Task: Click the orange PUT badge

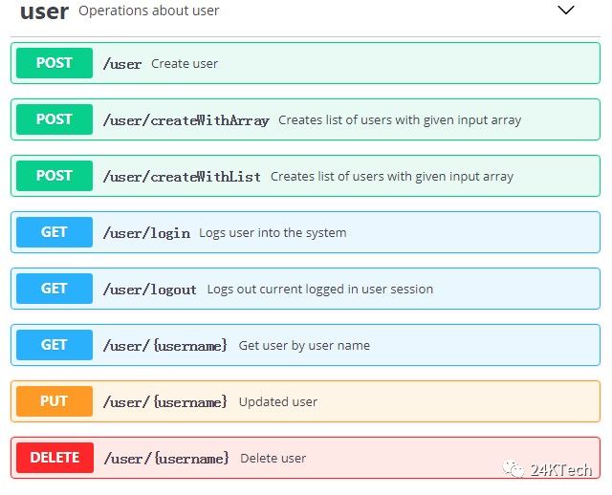Action: [x=55, y=401]
